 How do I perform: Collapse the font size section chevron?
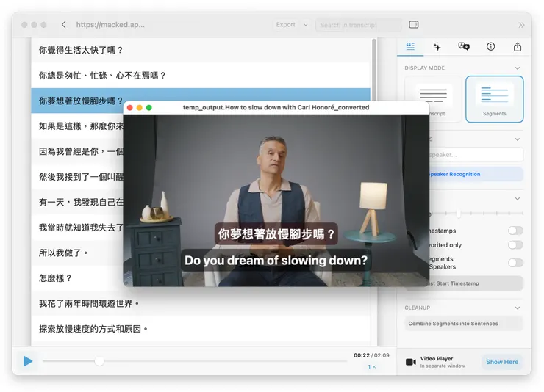tap(518, 199)
